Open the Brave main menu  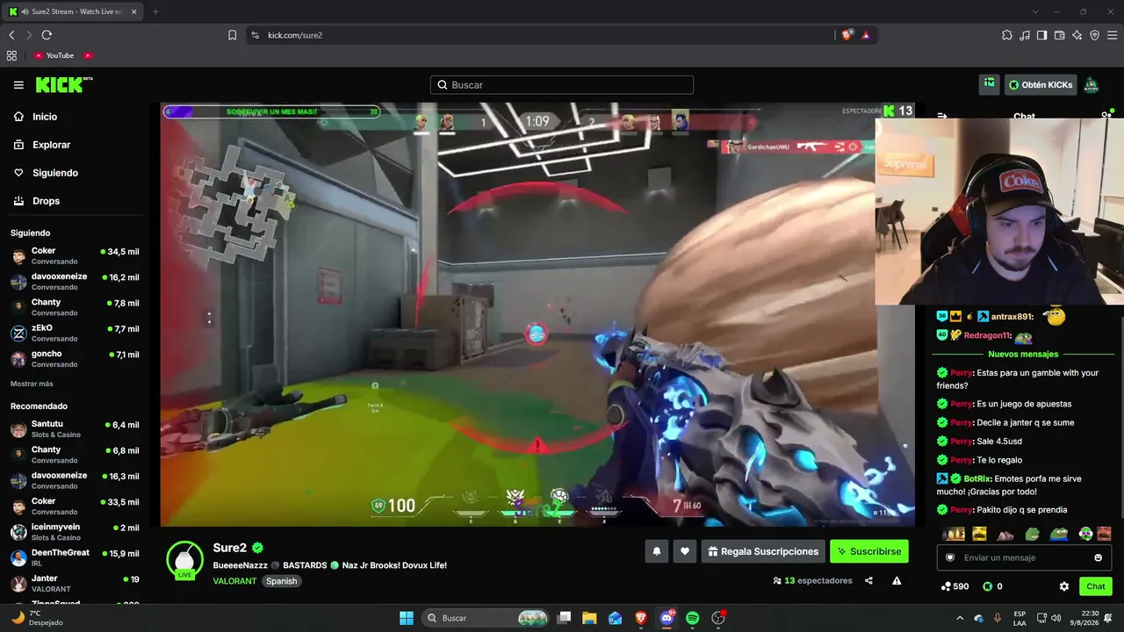1112,35
